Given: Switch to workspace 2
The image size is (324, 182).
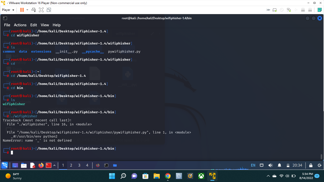Looking at the screenshot, I should [71, 165].
